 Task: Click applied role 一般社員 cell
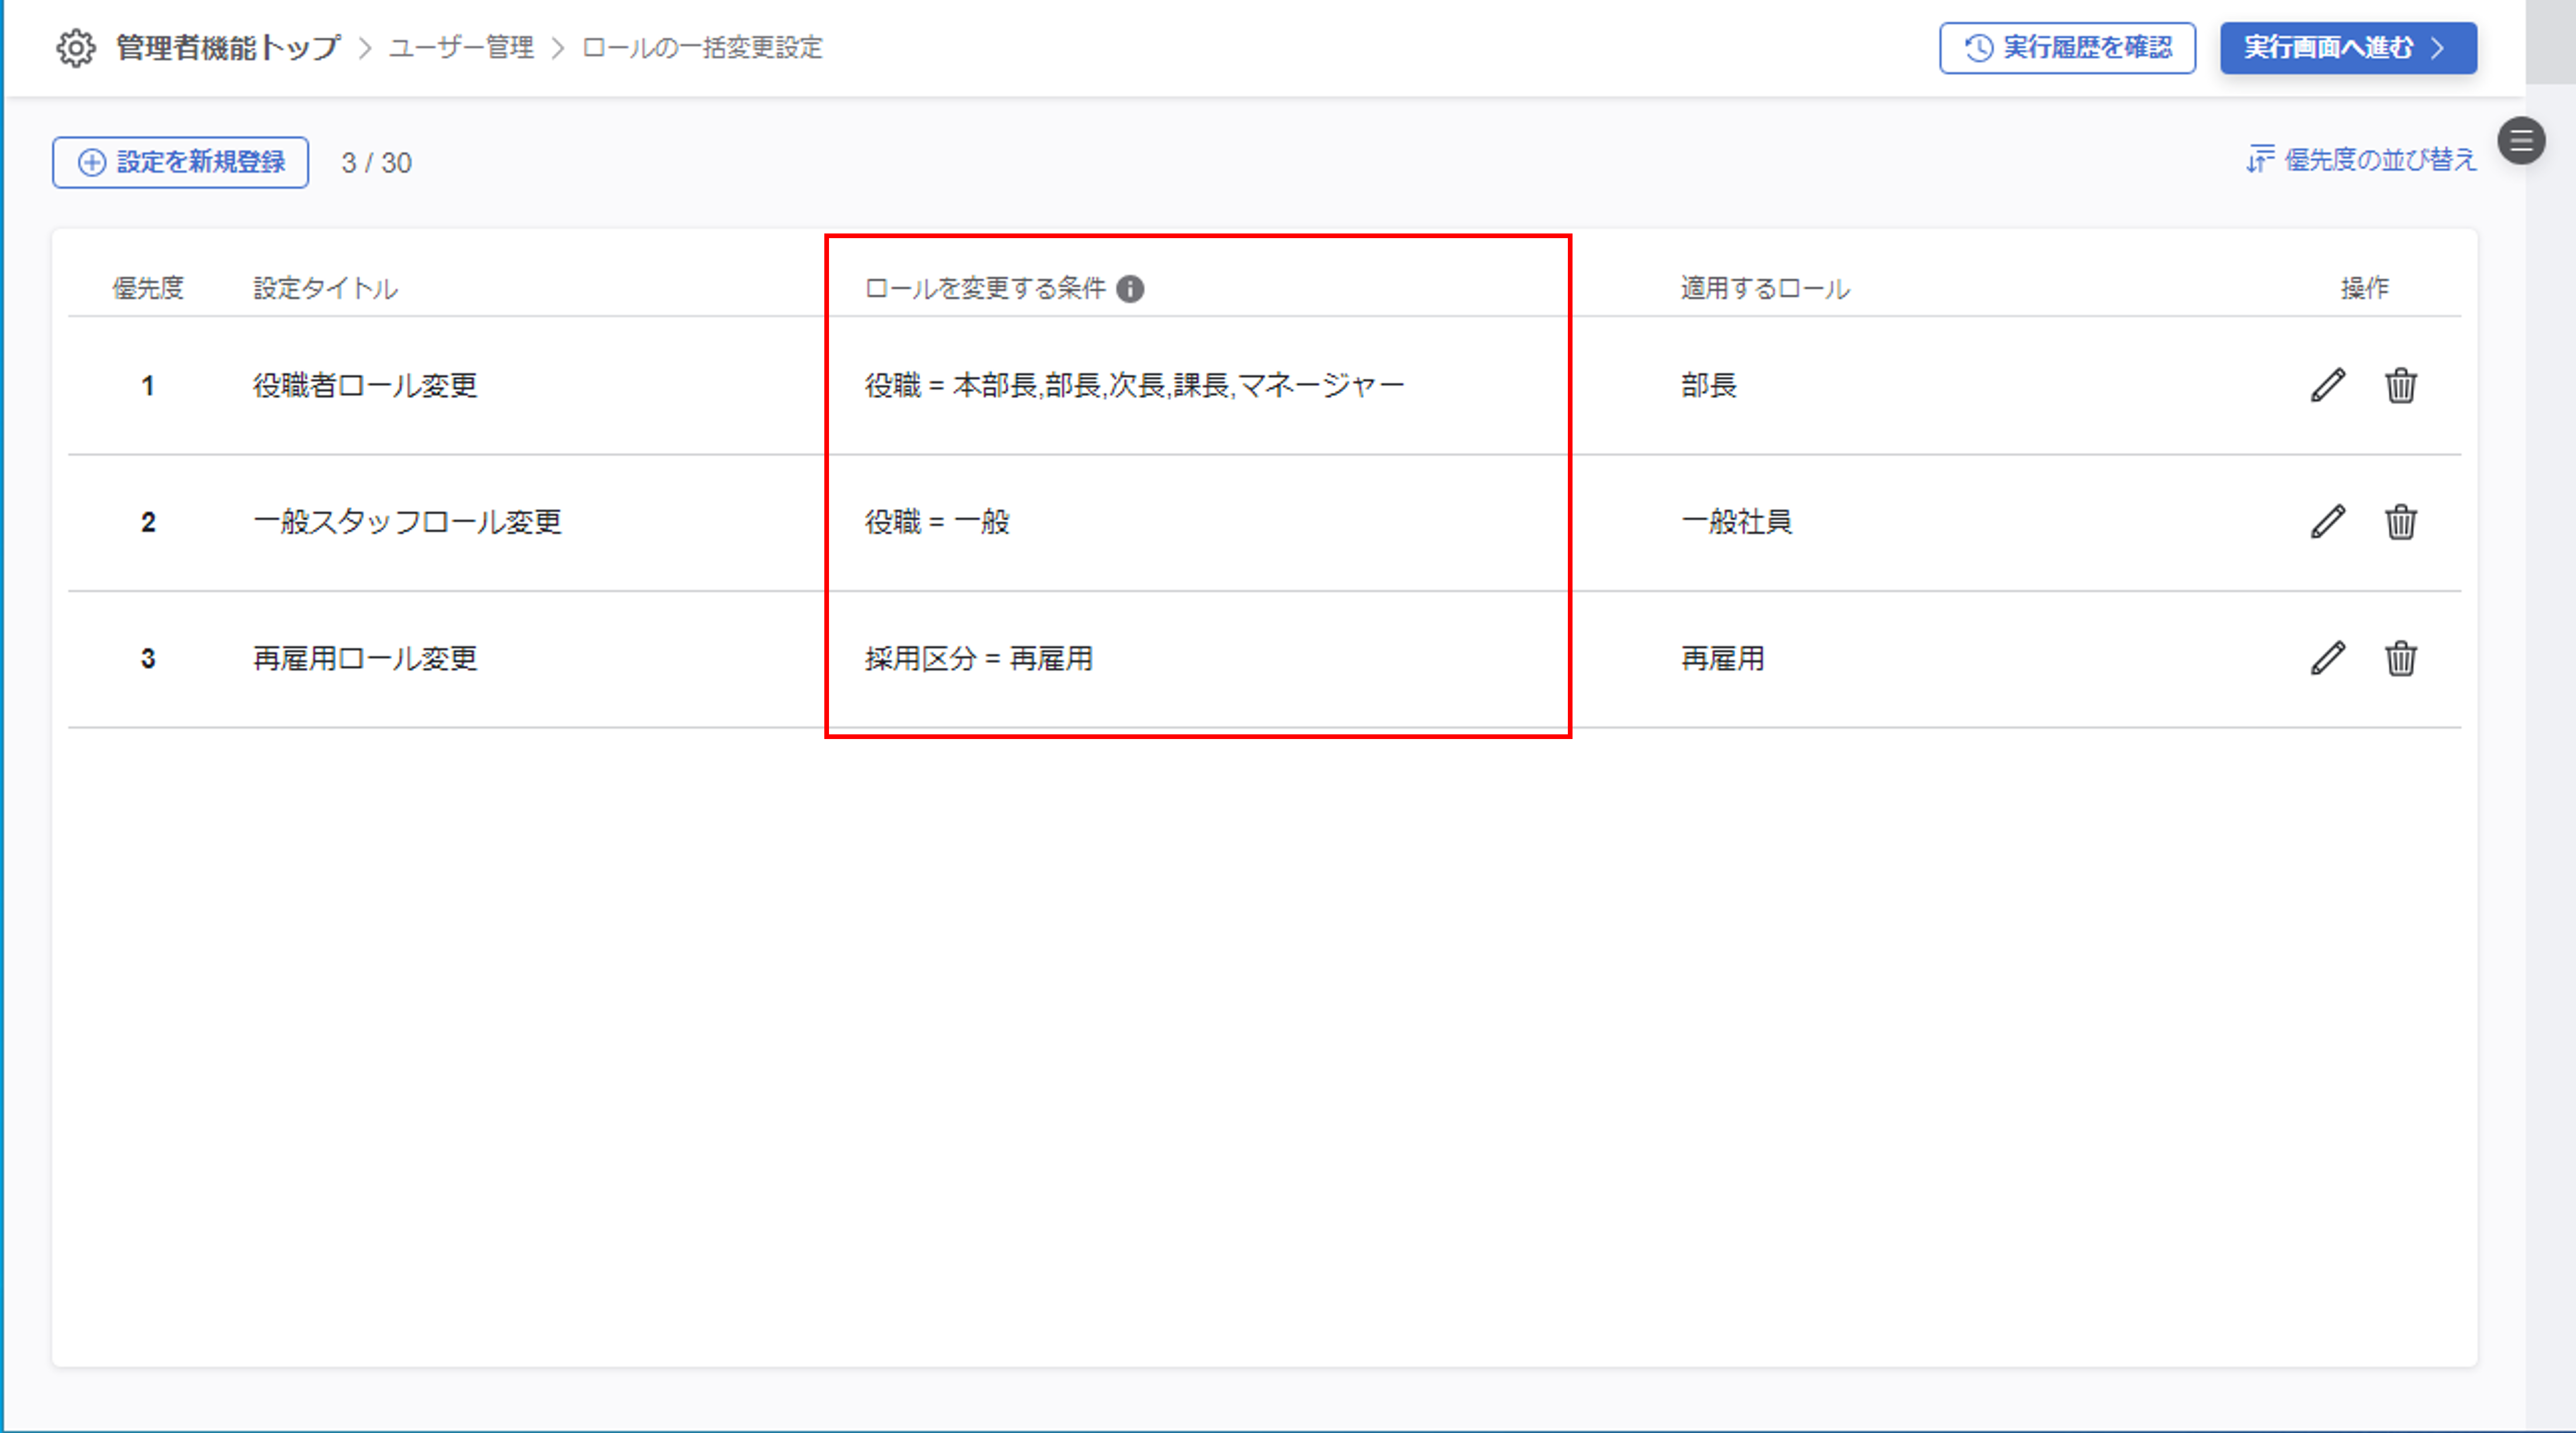[x=1737, y=521]
